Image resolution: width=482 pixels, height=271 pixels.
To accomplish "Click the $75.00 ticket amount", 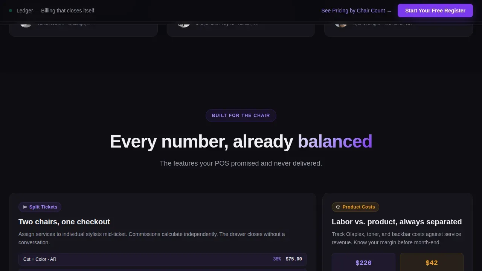I will tap(294, 259).
